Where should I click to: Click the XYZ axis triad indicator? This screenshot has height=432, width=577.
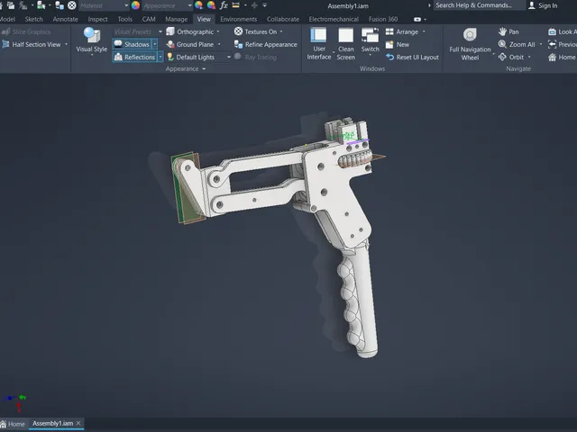click(15, 402)
